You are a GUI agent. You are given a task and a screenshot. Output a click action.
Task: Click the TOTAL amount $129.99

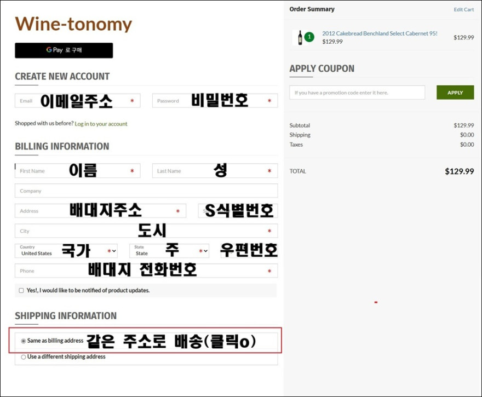(459, 171)
